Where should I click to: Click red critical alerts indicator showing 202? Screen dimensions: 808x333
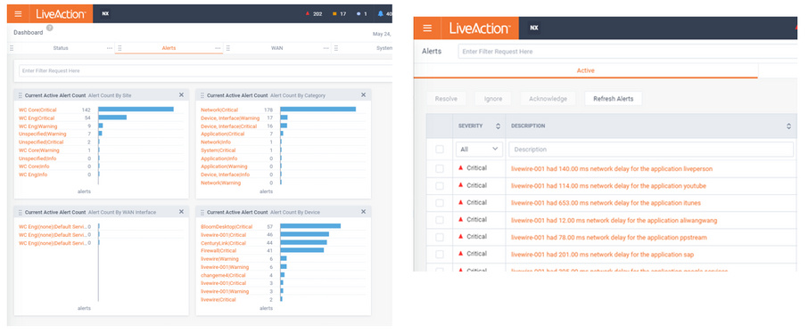click(x=314, y=14)
